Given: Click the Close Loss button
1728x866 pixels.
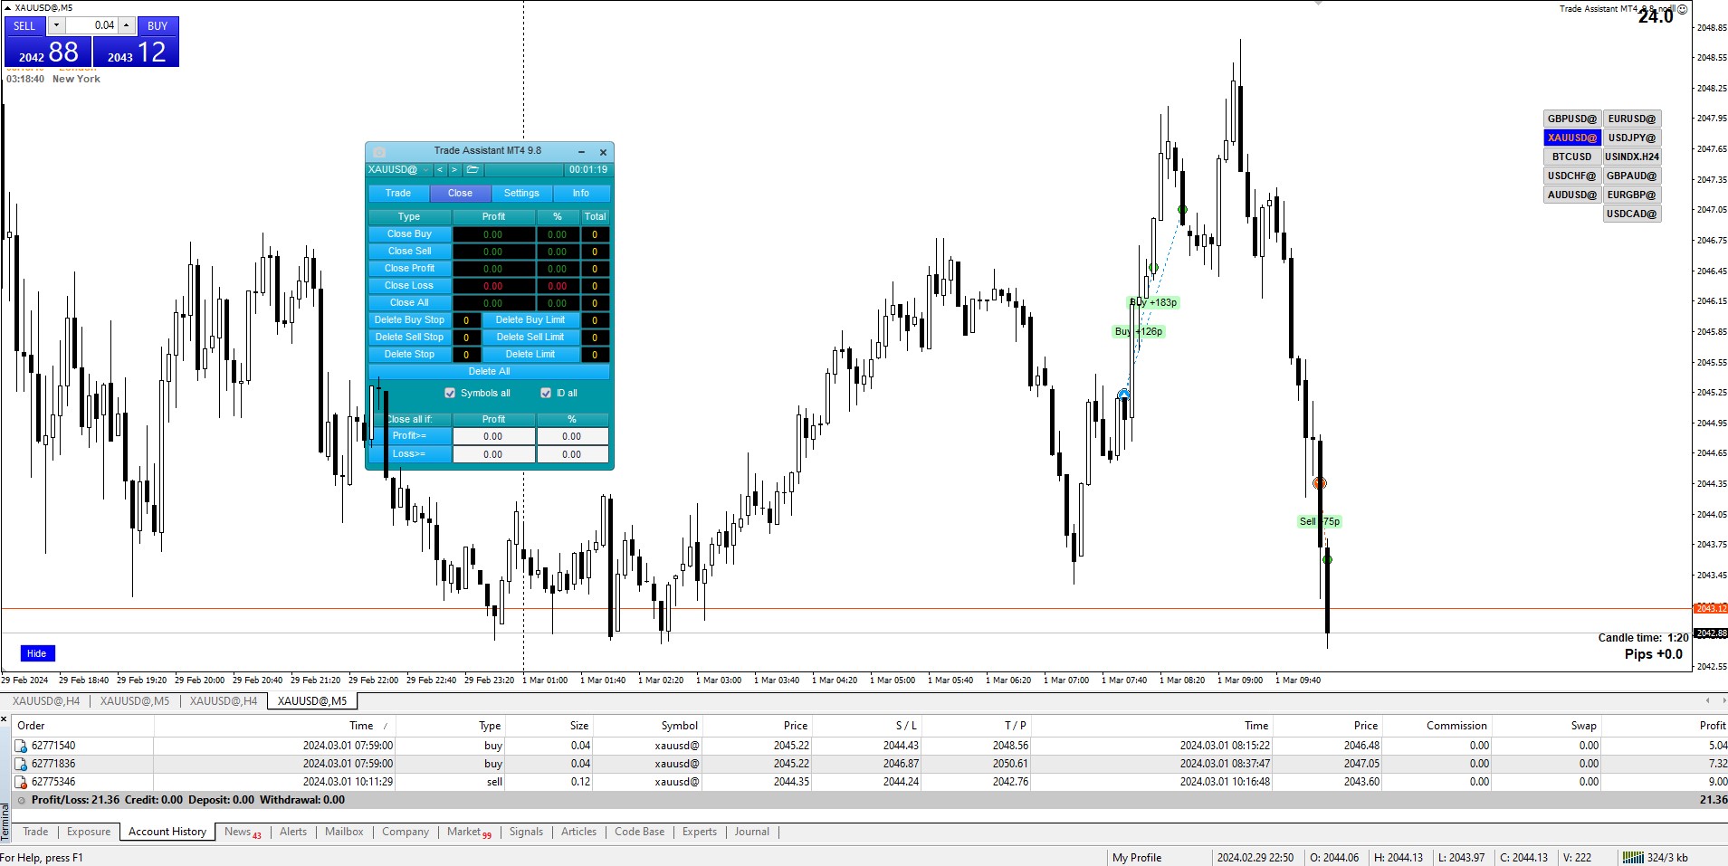Looking at the screenshot, I should click(410, 286).
